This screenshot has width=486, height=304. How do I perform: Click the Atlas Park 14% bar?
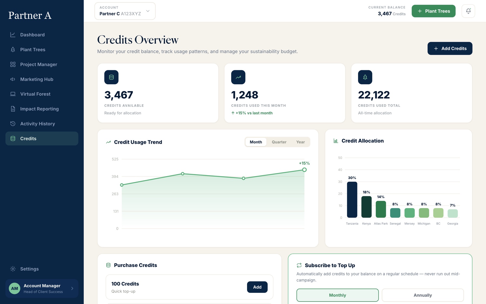click(x=381, y=209)
